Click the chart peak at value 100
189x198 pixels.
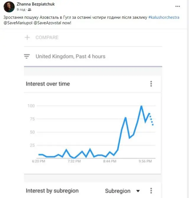point(141,106)
